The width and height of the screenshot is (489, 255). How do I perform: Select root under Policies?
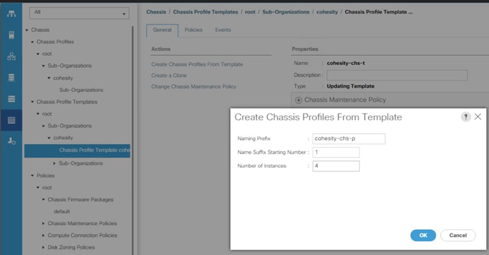47,187
